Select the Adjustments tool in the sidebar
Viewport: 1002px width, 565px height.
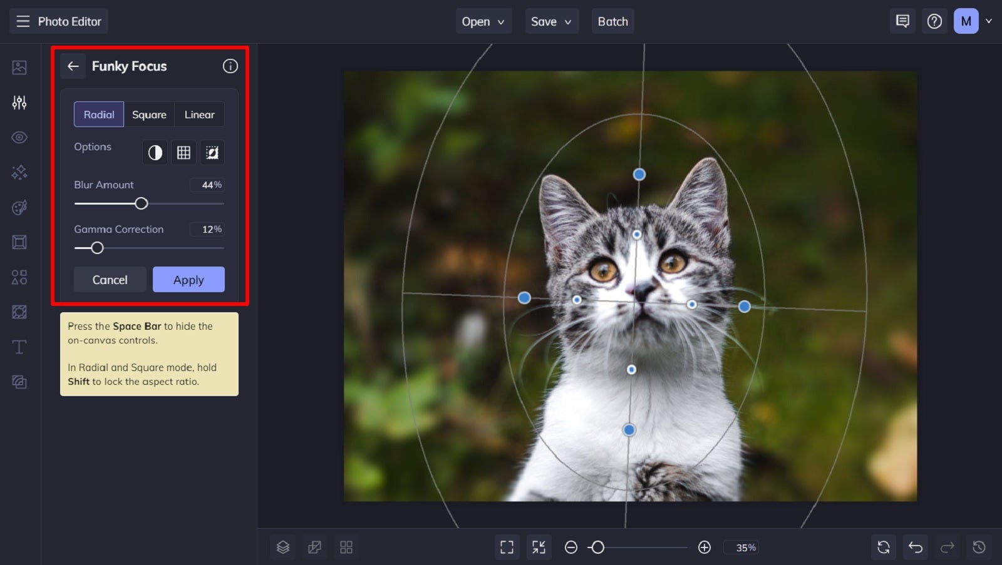pyautogui.click(x=19, y=102)
